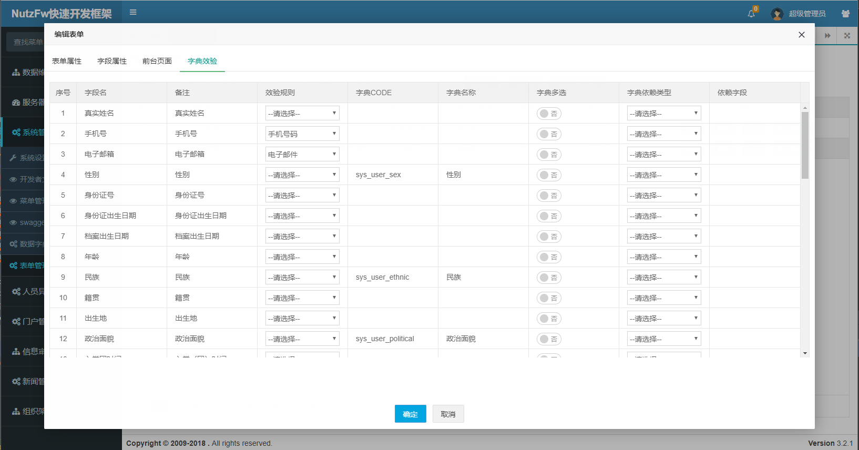
Task: Open 字典依赖类型 dropdown for 真实姓名 row
Action: (x=664, y=113)
